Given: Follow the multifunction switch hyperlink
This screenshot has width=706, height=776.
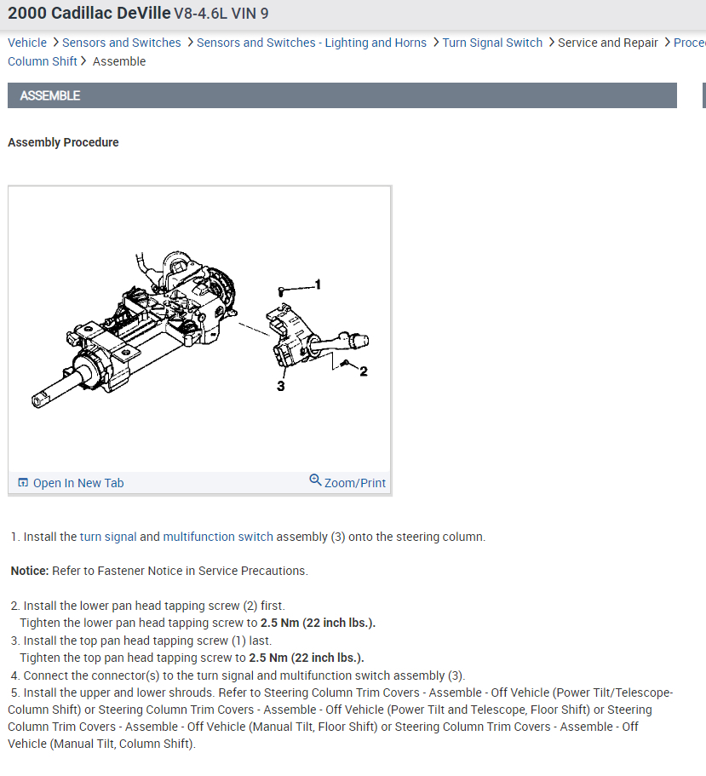Looking at the screenshot, I should 218,537.
